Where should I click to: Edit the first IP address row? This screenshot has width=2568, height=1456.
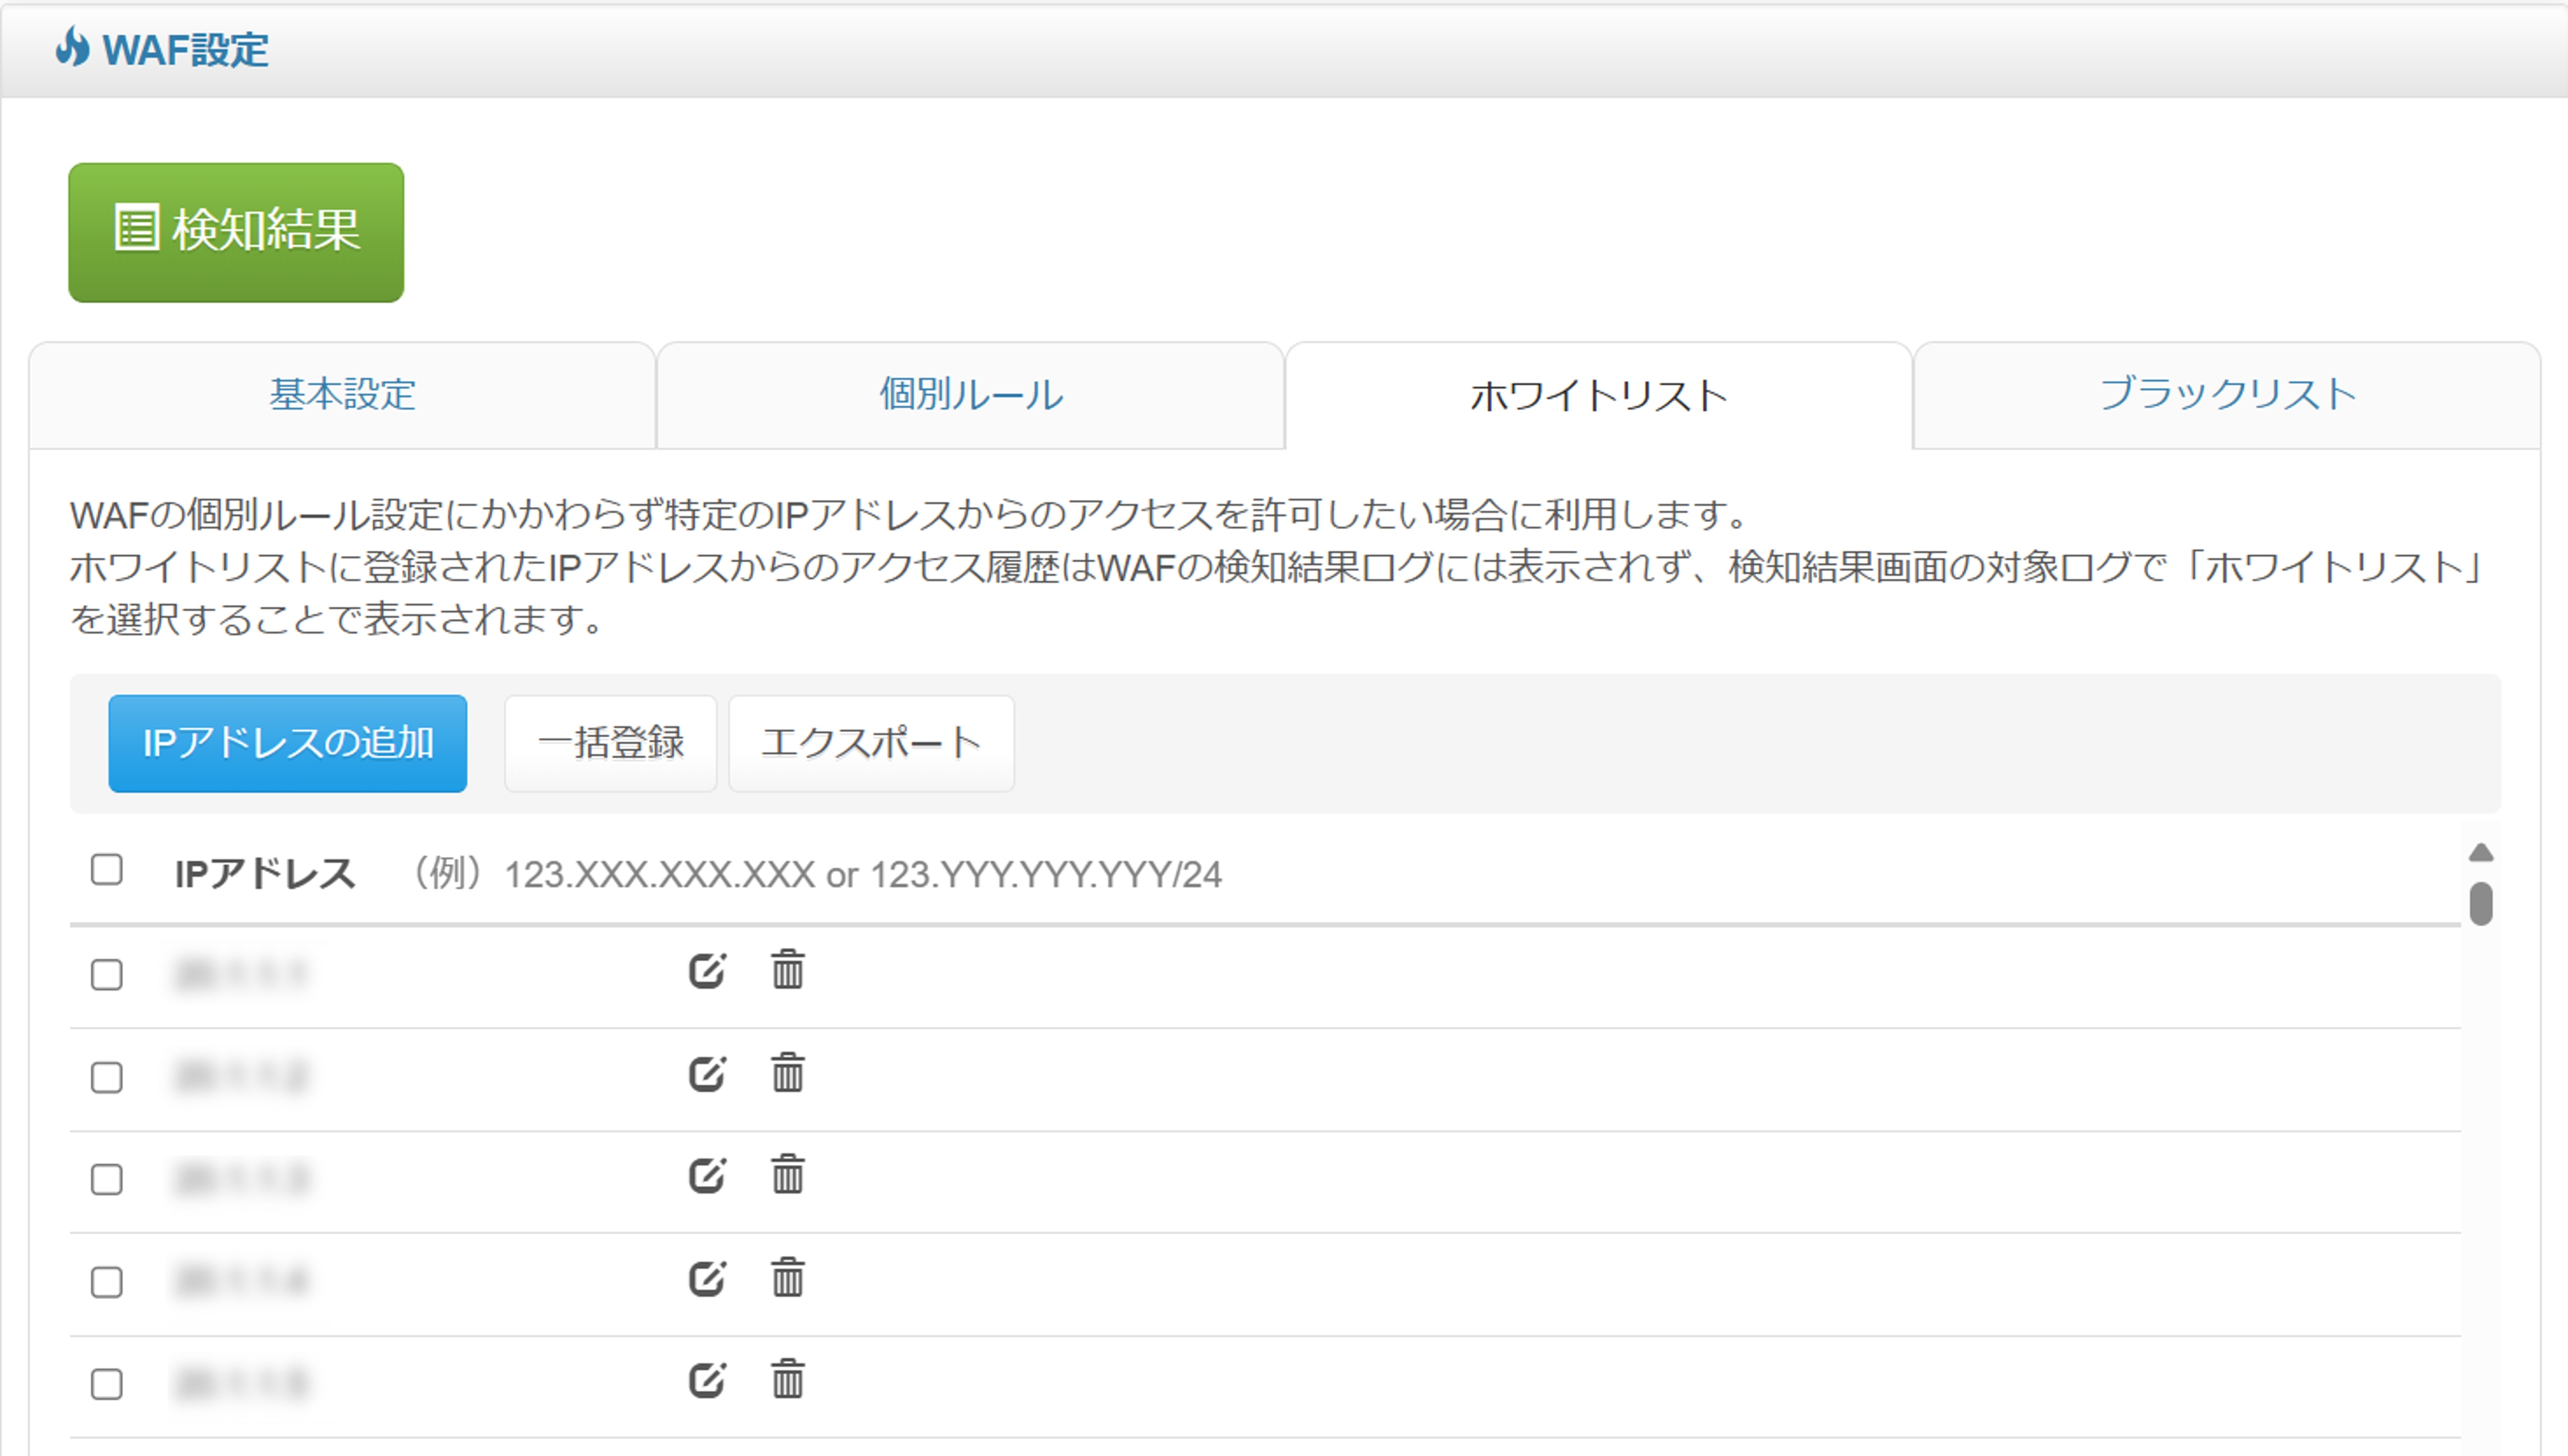[707, 970]
